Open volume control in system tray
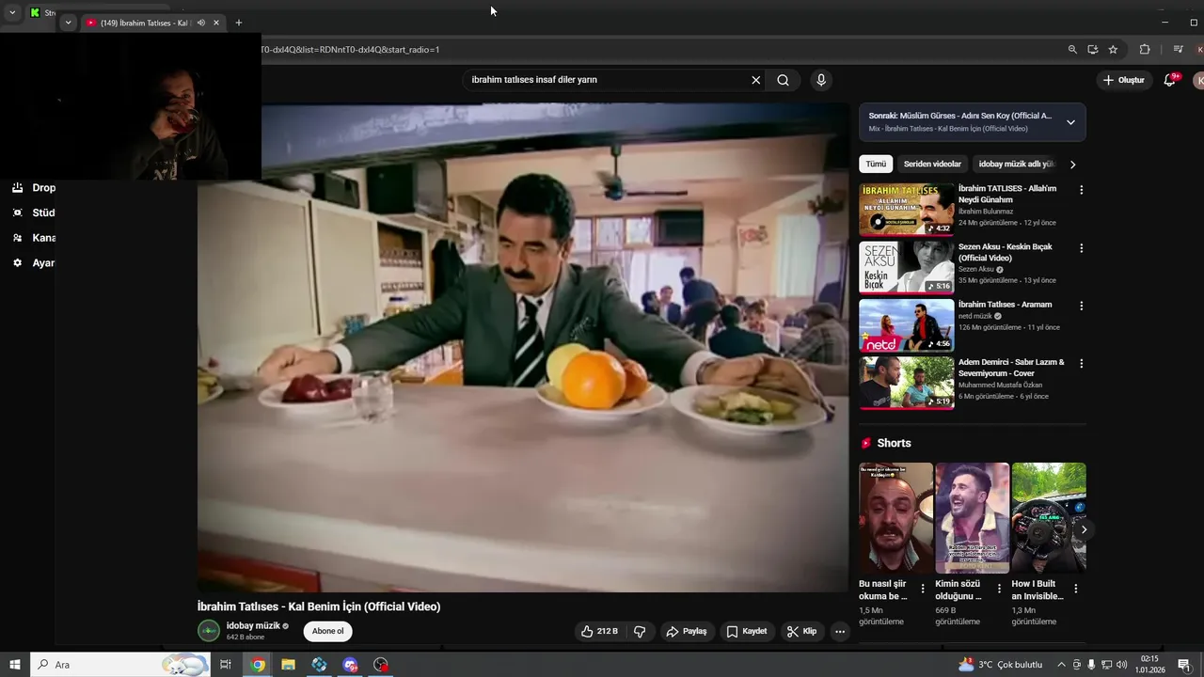1204x677 pixels. click(x=1121, y=665)
